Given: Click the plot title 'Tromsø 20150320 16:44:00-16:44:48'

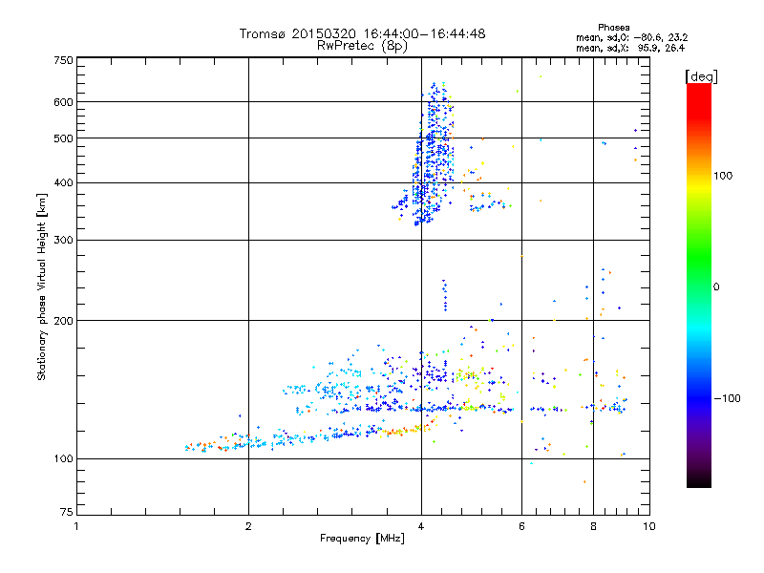Looking at the screenshot, I should [x=362, y=33].
